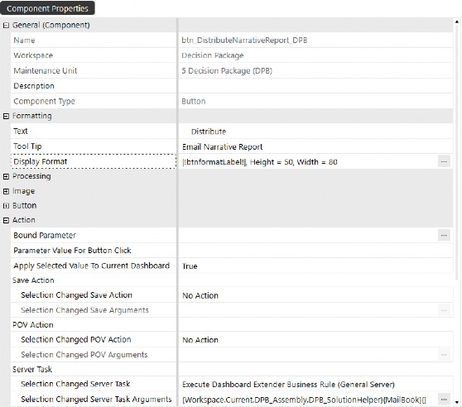Click the empty Description value field
The height and width of the screenshot is (407, 462).
coord(315,86)
